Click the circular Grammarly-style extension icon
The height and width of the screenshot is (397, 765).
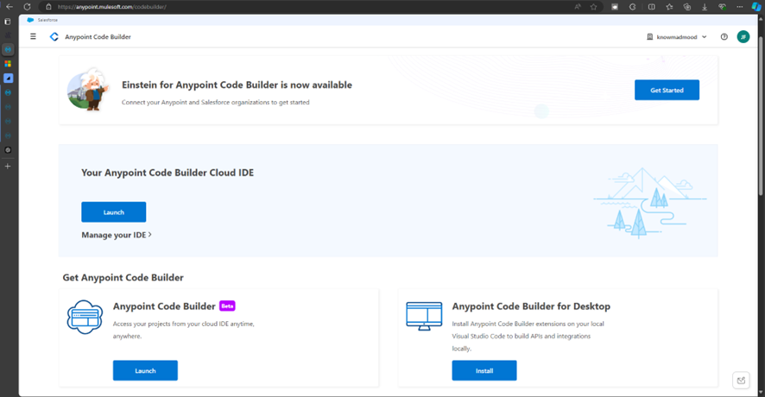tap(633, 7)
